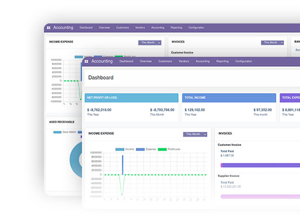Open the This Month dropdown in the front Income/Expense panel
Screen dimensions: 300x215
coord(195,134)
